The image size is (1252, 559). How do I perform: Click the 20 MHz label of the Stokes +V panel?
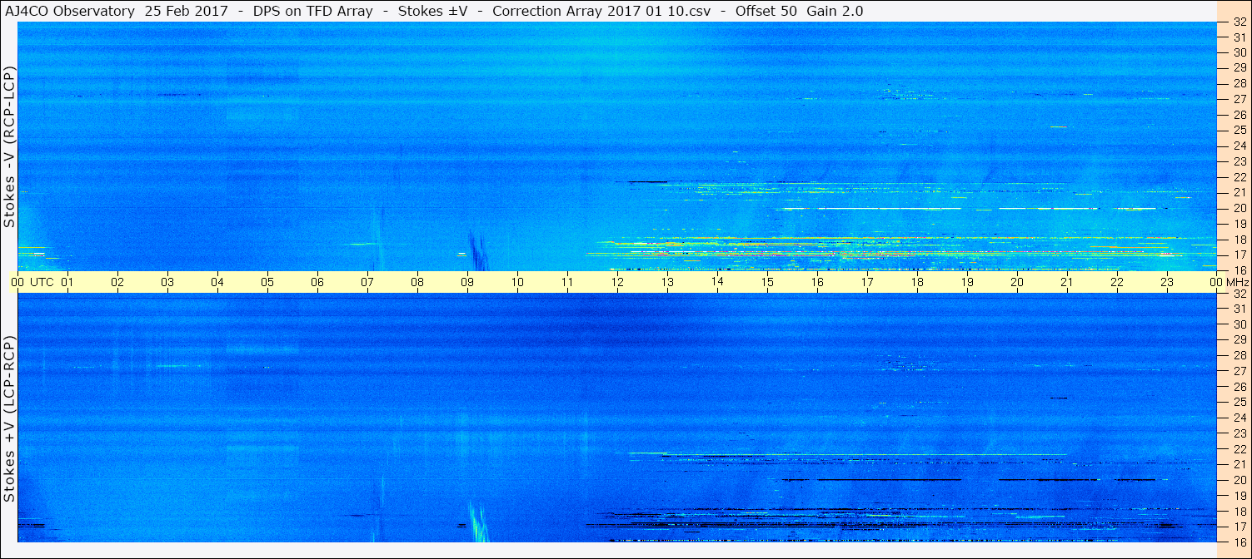click(1239, 480)
